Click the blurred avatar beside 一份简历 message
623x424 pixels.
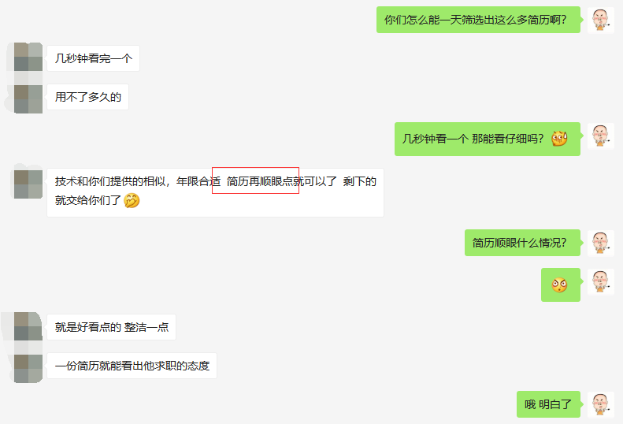pyautogui.click(x=28, y=369)
